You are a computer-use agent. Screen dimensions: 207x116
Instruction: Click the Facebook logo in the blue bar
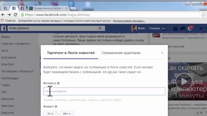(x=4, y=28)
